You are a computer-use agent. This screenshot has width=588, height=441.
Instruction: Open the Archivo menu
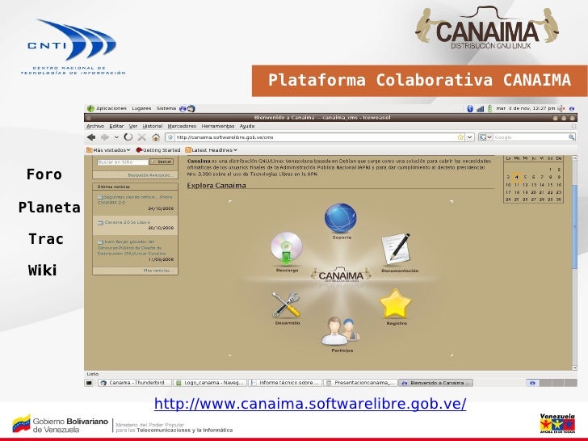[95, 126]
